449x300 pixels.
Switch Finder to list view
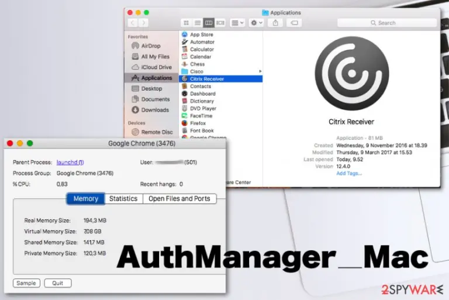pyautogui.click(x=198, y=23)
